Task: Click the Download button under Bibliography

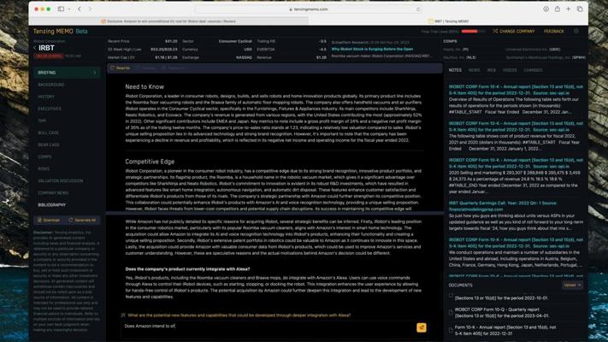Action: pos(49,220)
